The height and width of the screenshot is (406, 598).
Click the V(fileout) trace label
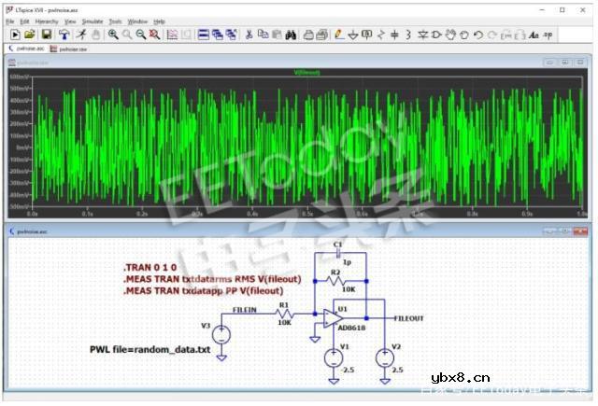coord(307,72)
